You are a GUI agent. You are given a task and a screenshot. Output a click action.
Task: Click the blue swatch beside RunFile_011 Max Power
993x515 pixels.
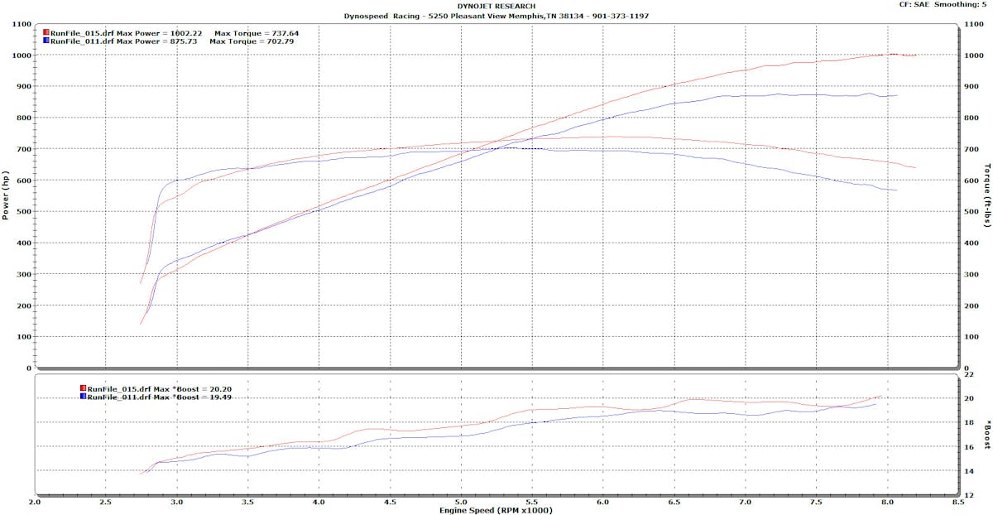pos(46,41)
